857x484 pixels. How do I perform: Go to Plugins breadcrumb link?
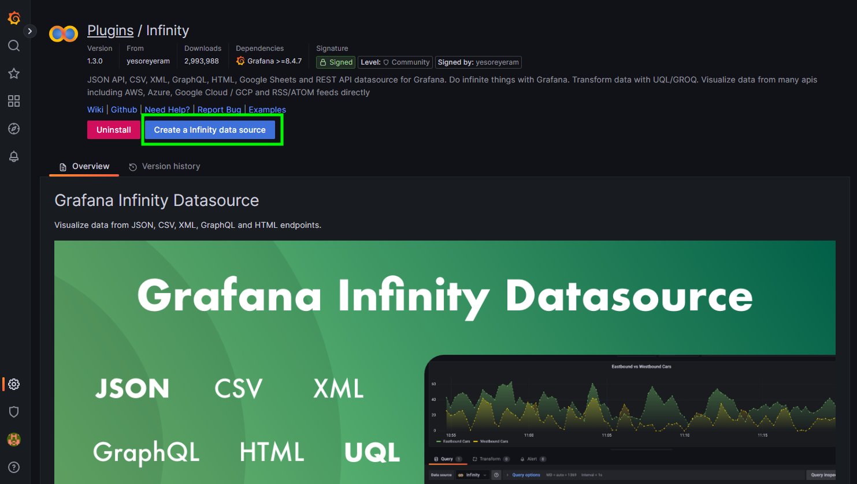(110, 31)
